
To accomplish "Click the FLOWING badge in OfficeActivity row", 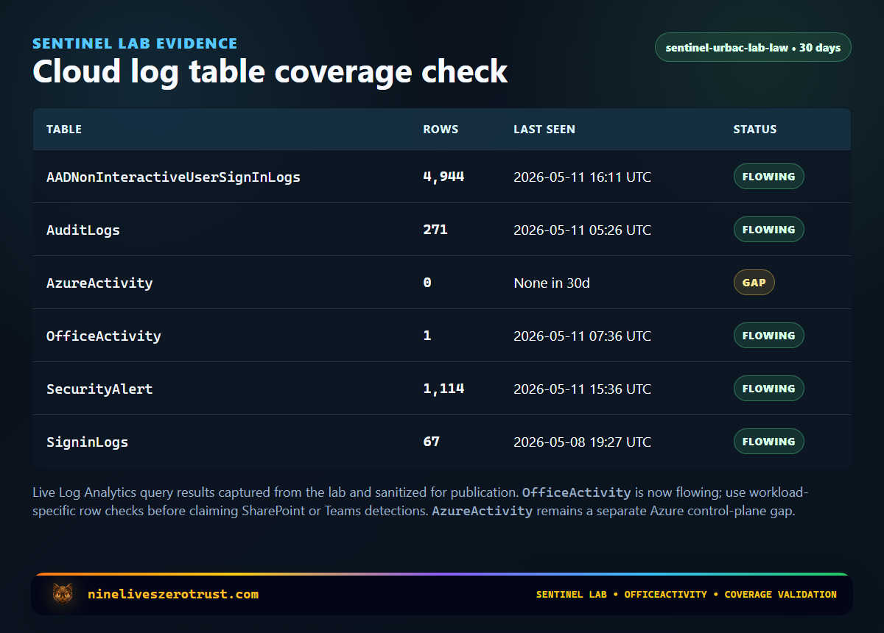I will [768, 336].
